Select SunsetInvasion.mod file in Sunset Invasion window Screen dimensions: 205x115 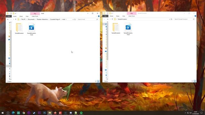pos(128,29)
